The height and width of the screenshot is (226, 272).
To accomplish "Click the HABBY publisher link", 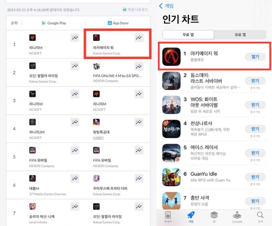I will click(x=98, y=138).
